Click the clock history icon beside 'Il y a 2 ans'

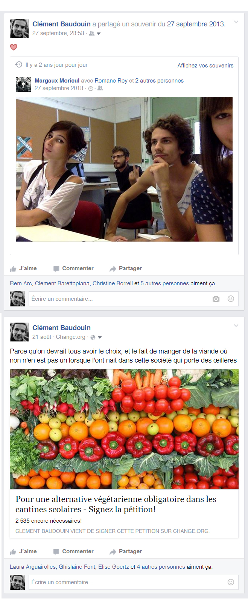coord(18,65)
